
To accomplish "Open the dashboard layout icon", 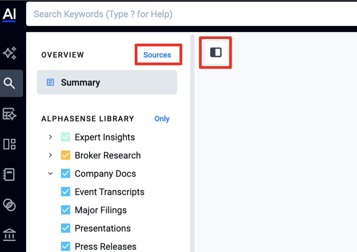I will tap(9, 144).
